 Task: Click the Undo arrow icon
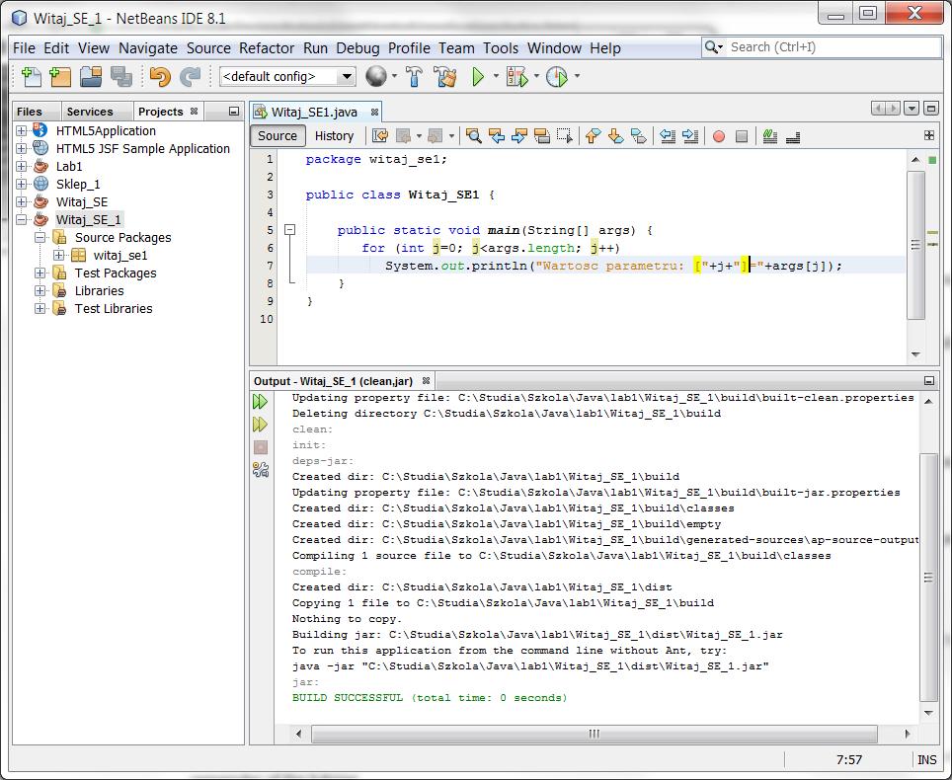coord(160,76)
